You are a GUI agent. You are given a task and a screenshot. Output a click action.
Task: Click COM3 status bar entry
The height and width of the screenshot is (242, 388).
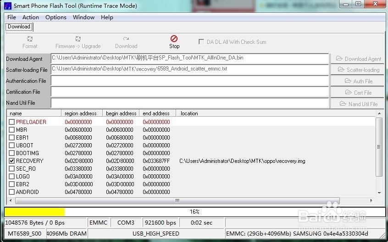[x=126, y=223]
